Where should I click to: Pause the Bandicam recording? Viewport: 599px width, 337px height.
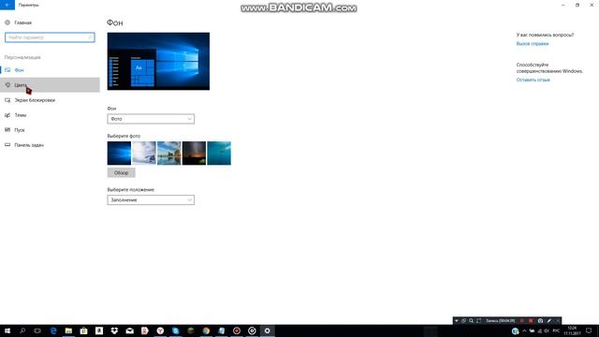[x=522, y=321]
